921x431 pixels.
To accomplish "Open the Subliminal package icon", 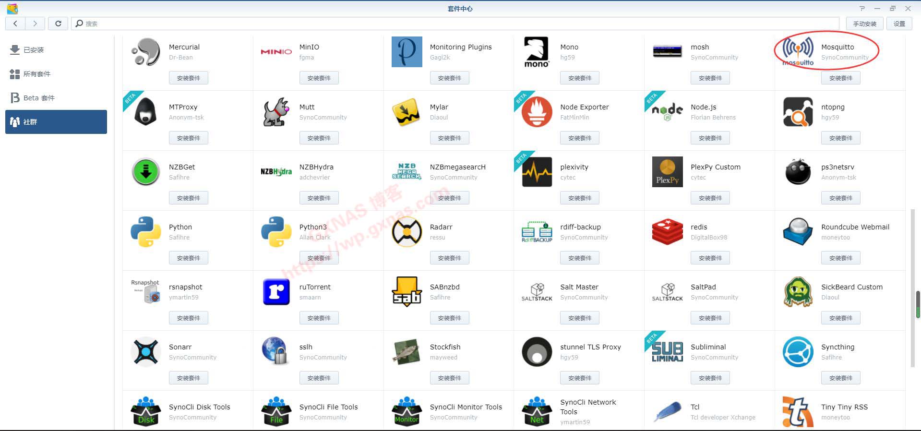I will [668, 352].
